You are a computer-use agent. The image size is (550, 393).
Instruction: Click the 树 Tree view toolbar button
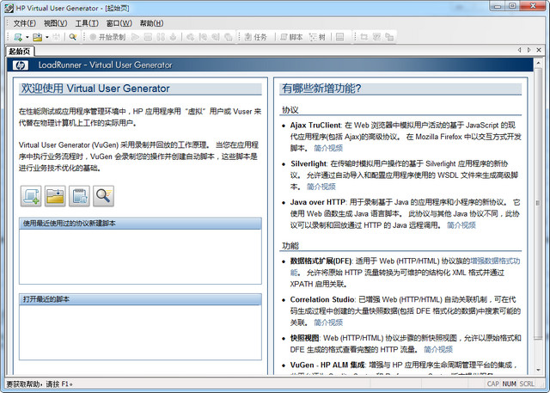tap(318, 37)
